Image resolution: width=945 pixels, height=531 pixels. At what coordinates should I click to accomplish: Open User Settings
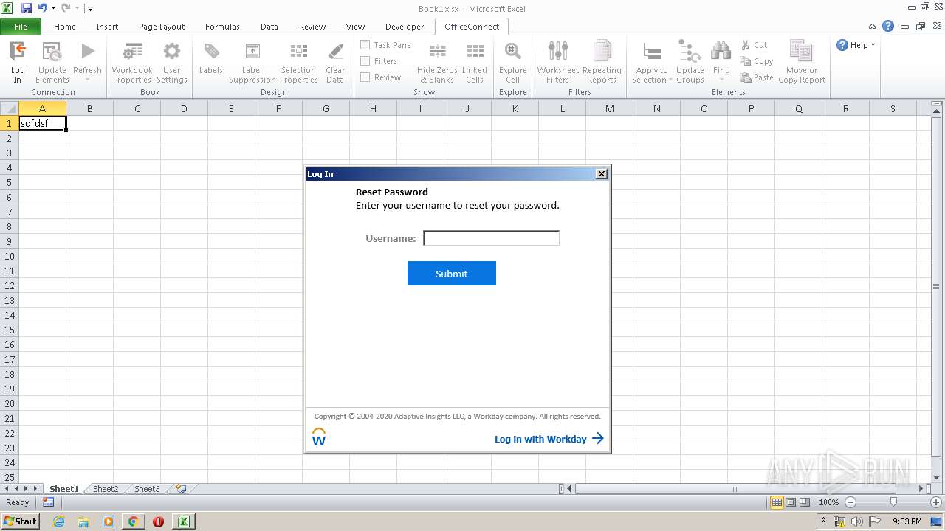(172, 62)
